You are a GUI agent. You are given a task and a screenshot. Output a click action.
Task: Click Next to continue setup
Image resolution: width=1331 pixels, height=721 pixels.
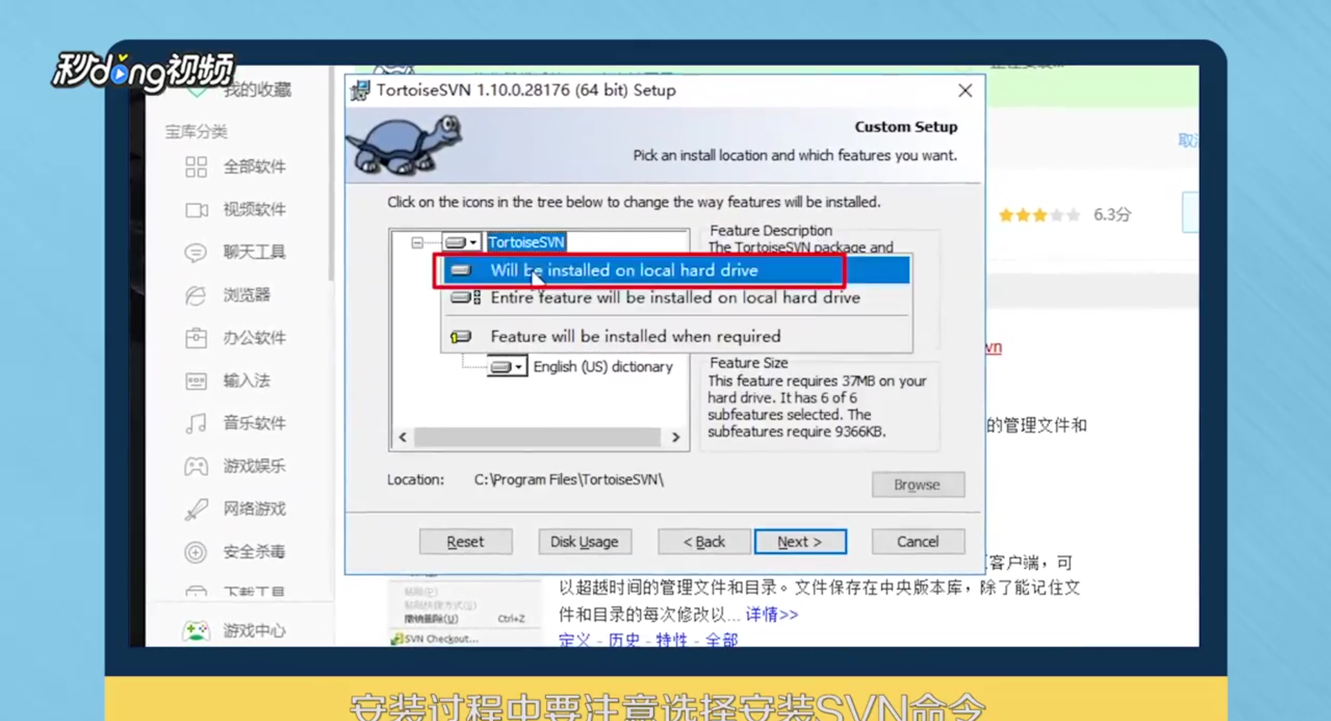coord(800,541)
